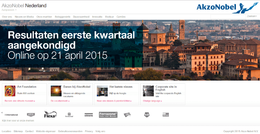Follow the De vacaturebank link
Screen dimensions: 260x134
click(x=60, y=101)
